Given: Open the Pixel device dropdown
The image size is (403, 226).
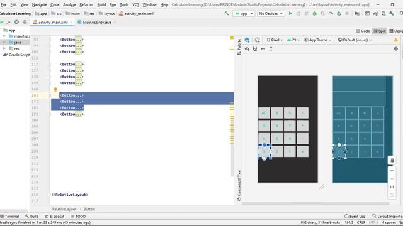Looking at the screenshot, I should pyautogui.click(x=275, y=40).
